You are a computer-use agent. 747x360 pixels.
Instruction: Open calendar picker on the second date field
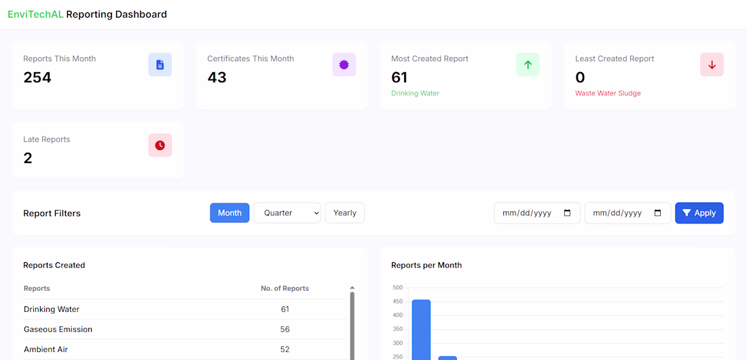657,213
